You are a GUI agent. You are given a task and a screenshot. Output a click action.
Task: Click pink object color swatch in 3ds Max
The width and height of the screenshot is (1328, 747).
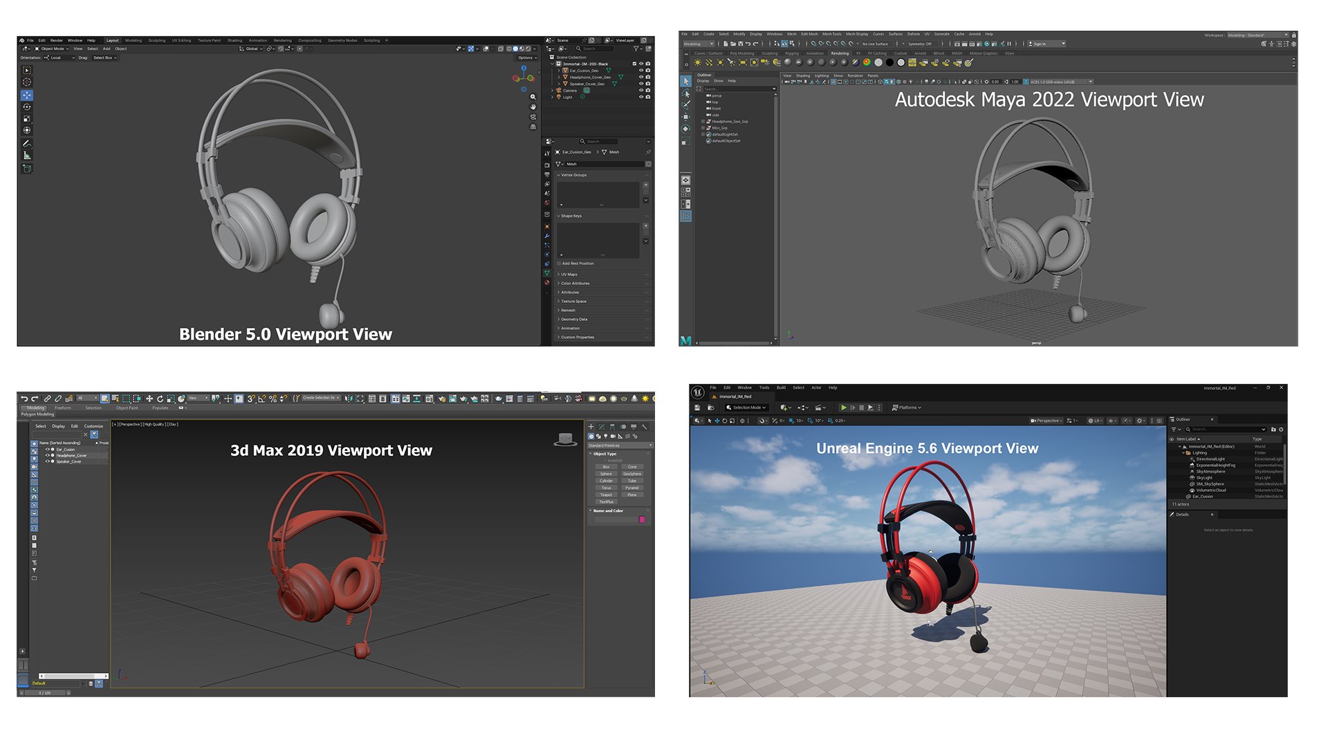(x=643, y=519)
